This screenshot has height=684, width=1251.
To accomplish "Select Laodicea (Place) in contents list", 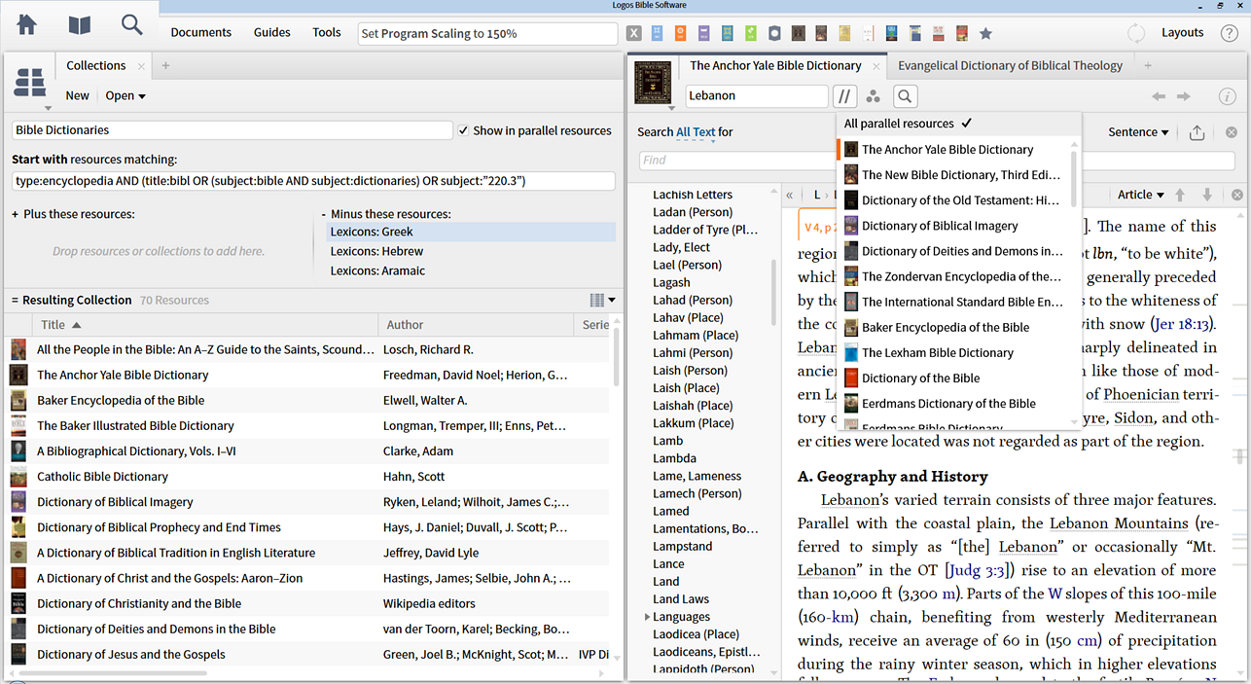I will [x=697, y=634].
